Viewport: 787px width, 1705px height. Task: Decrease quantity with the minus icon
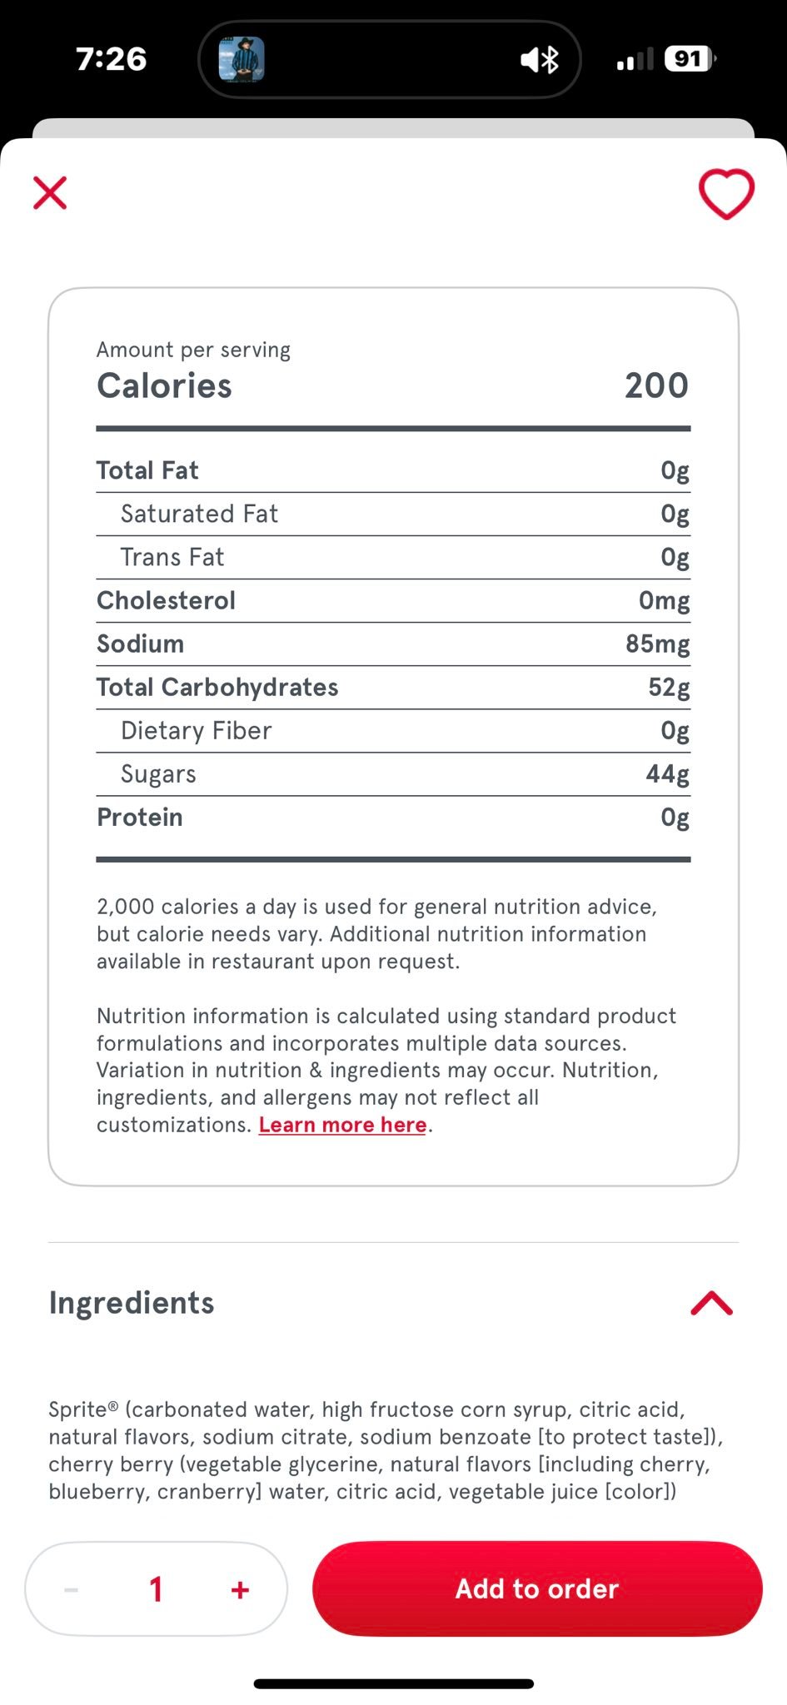(72, 1589)
